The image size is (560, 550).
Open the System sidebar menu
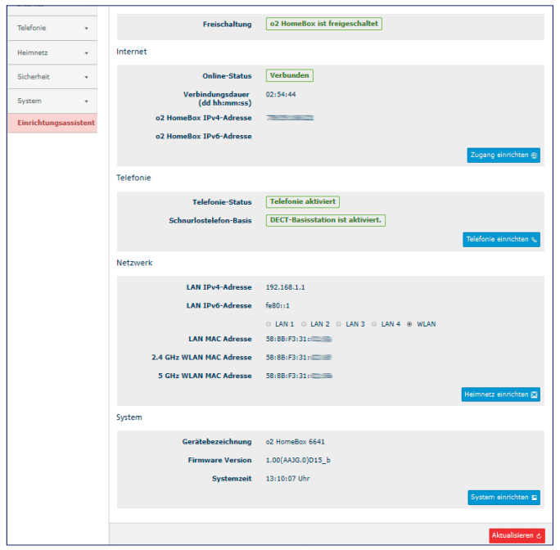[52, 101]
